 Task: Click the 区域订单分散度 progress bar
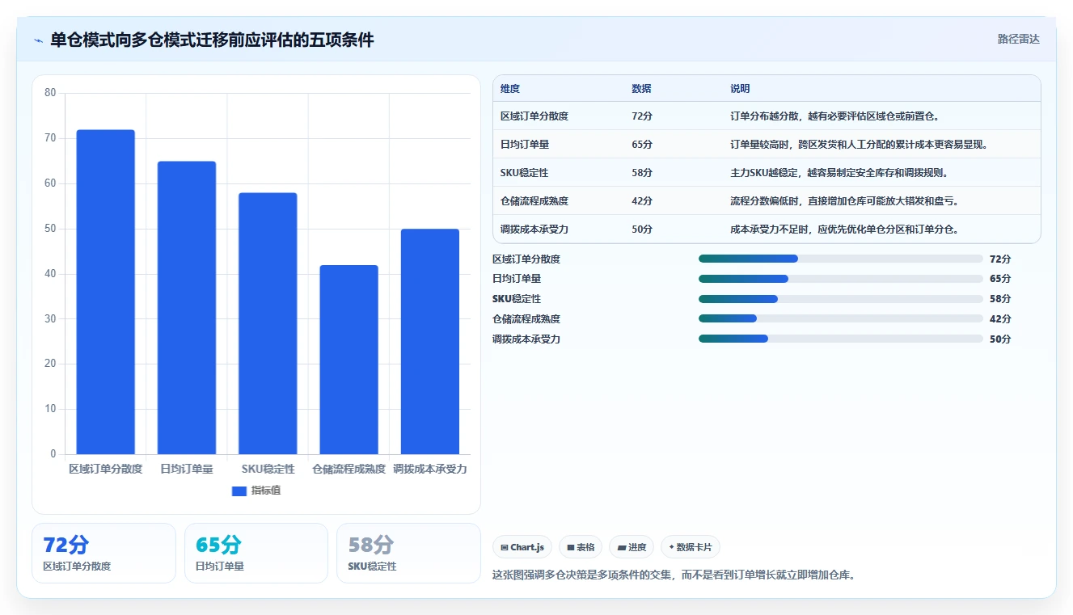click(841, 259)
